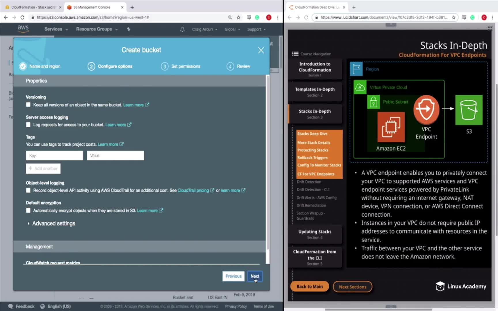Click the profile avatar in Lucidchart browser toolbar
The height and width of the screenshot is (311, 498).
tap(484, 18)
